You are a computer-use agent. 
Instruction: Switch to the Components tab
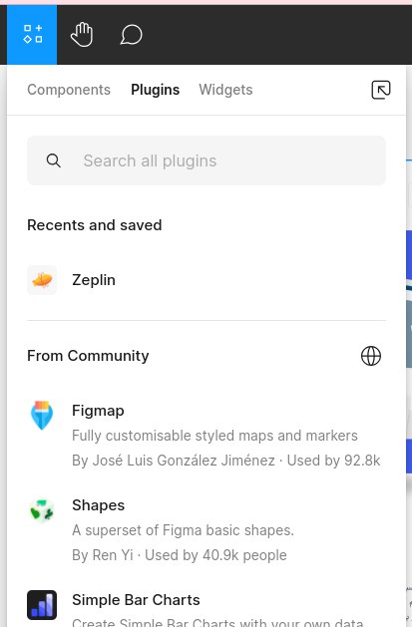tap(69, 90)
